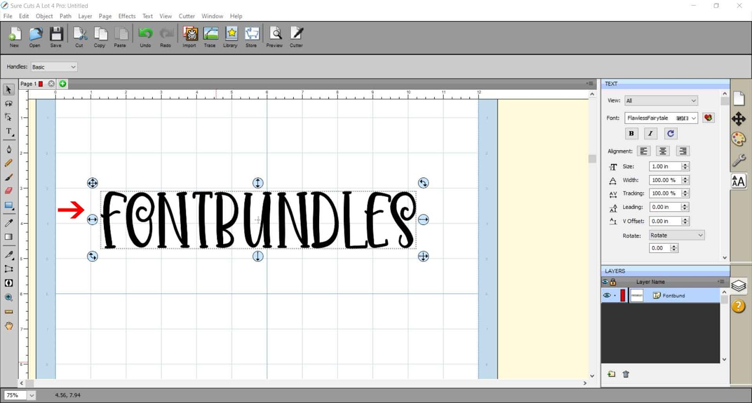Click the New document icon
The width and height of the screenshot is (752, 403).
coord(15,37)
